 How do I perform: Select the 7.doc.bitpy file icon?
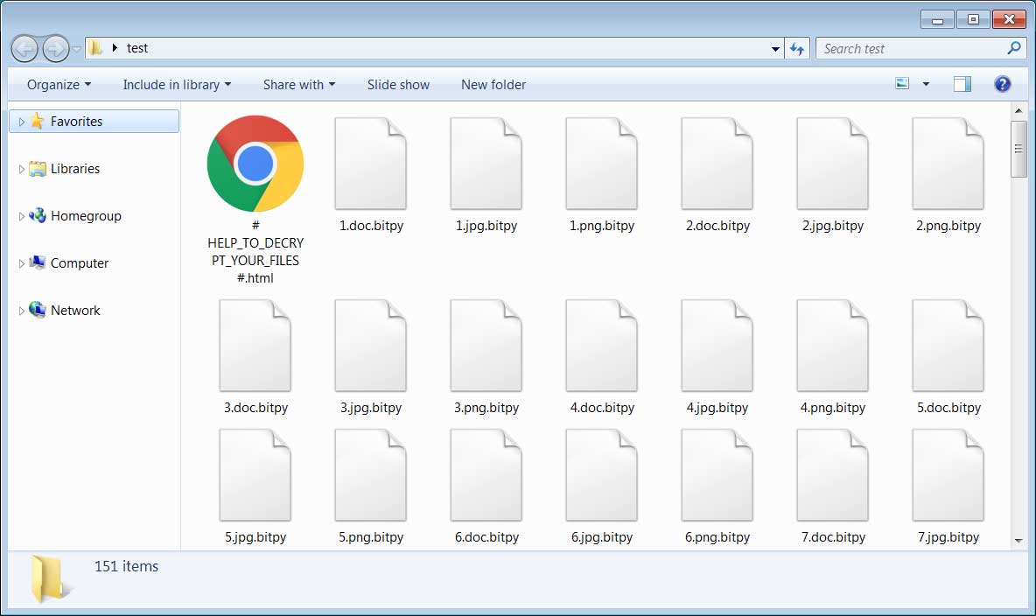(832, 475)
